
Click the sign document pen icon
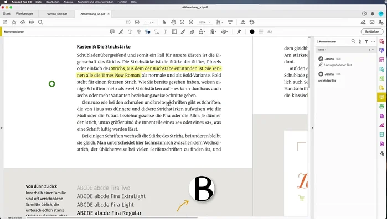click(243, 22)
